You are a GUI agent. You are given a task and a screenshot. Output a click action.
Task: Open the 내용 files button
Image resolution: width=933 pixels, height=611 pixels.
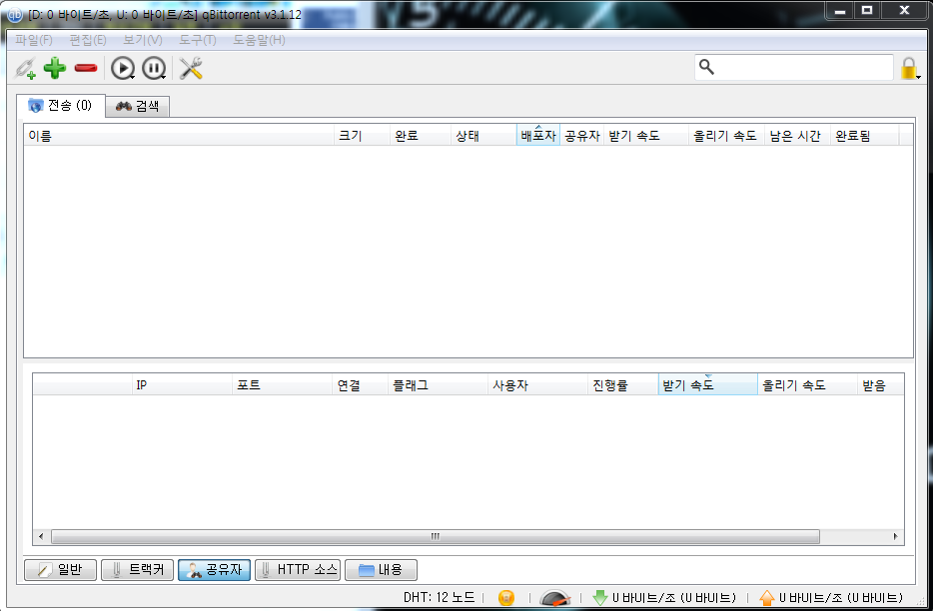pos(381,570)
